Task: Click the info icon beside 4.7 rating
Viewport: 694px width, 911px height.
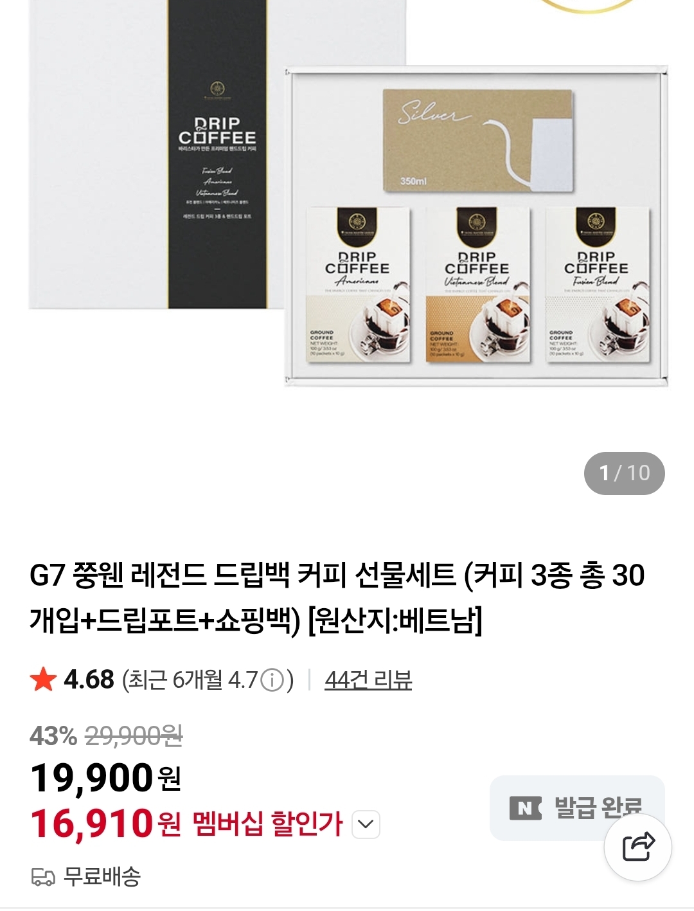Action: pyautogui.click(x=273, y=680)
